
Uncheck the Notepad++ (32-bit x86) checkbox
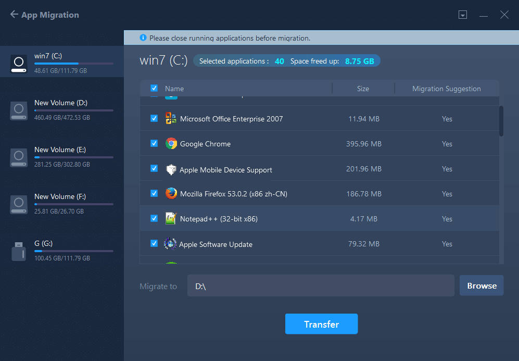click(154, 218)
